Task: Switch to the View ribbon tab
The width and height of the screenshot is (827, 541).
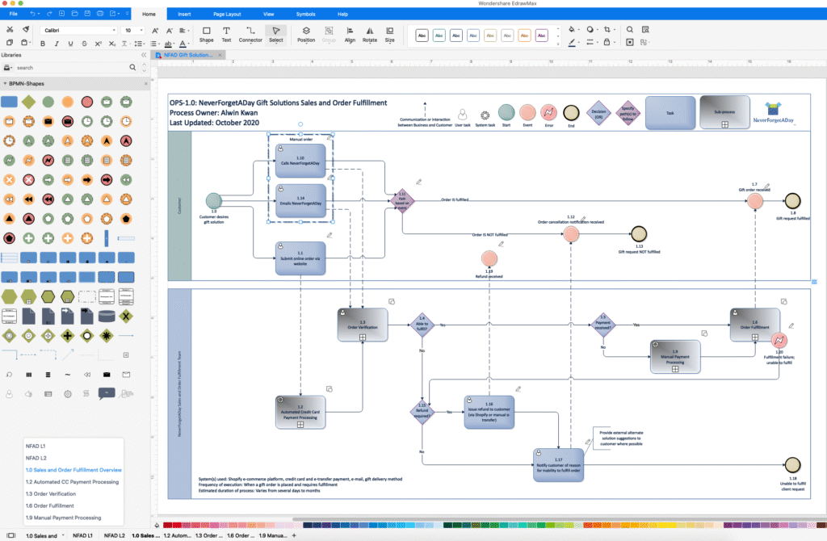Action: [x=268, y=15]
